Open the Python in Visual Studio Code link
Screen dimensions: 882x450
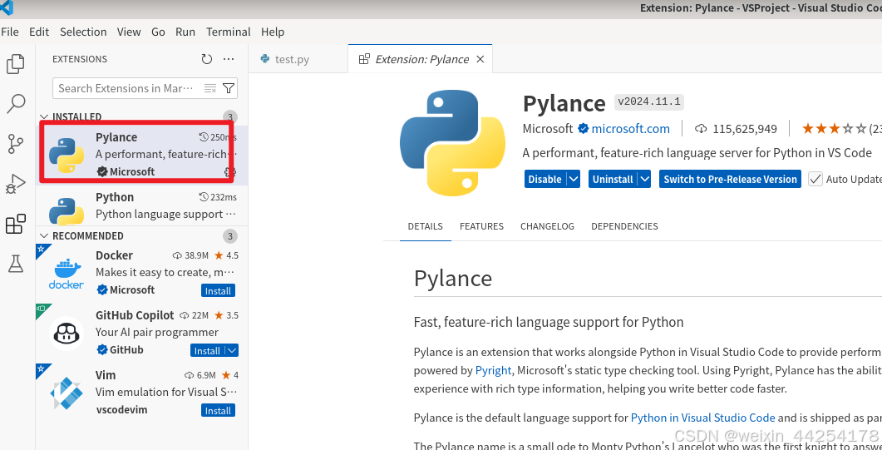point(703,418)
